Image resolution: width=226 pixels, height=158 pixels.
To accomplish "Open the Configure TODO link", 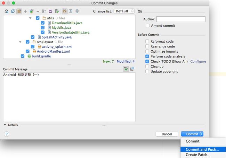I will 198,61.
